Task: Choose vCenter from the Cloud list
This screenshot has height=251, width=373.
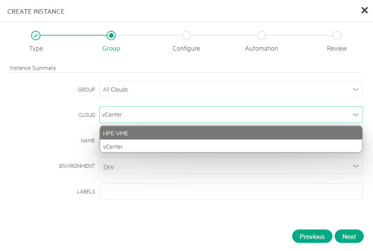Action: point(231,147)
